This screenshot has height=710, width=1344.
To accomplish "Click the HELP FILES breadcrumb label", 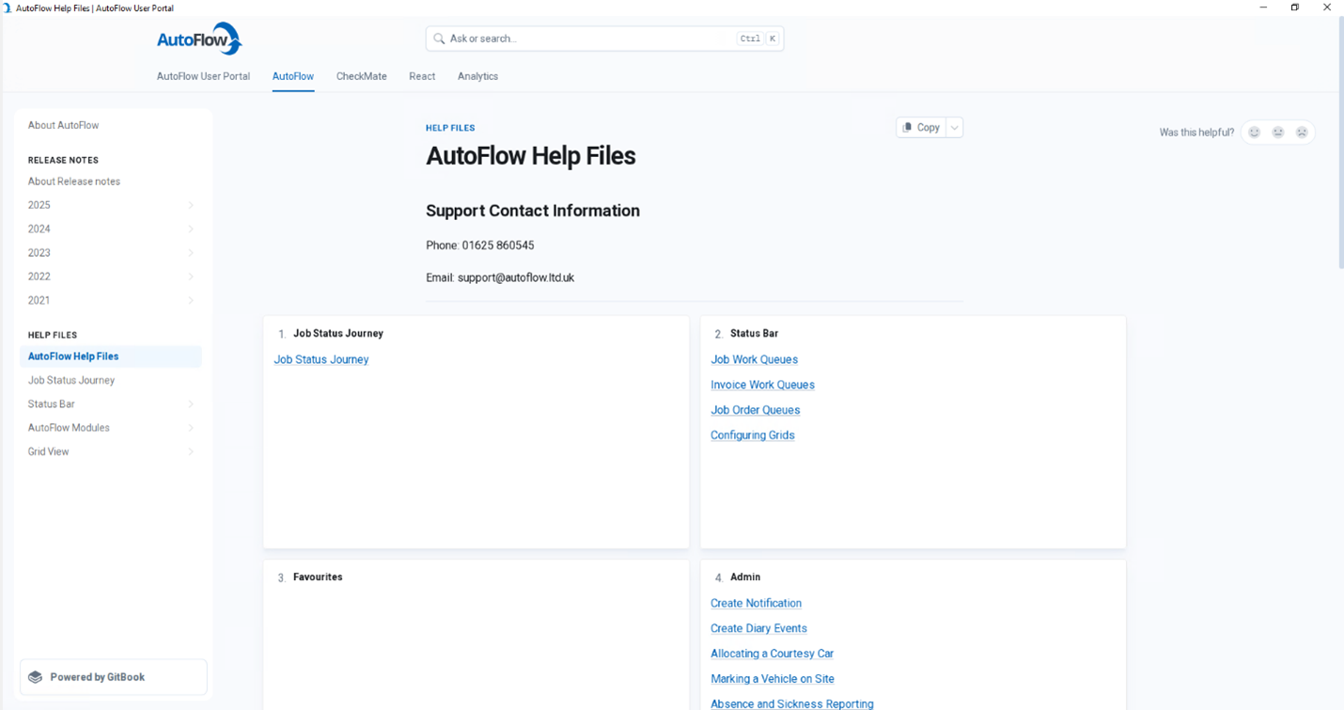I will point(450,128).
